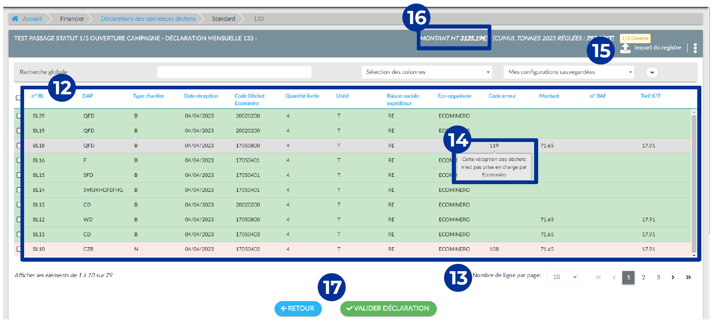Viewport: 715px width, 322px height.
Task: Click the VALIDER DÉCLARATION button
Action: [388, 308]
